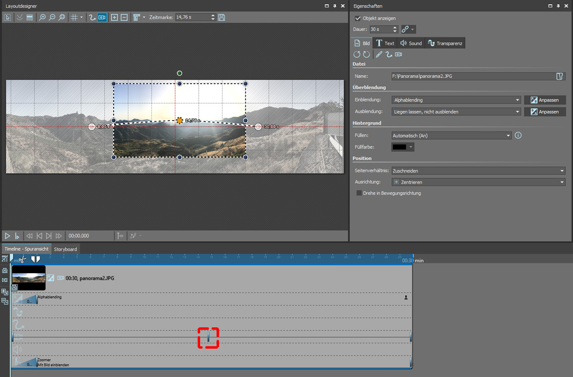The width and height of the screenshot is (573, 377).
Task: Switch to the Storyboard tab
Action: pos(65,249)
